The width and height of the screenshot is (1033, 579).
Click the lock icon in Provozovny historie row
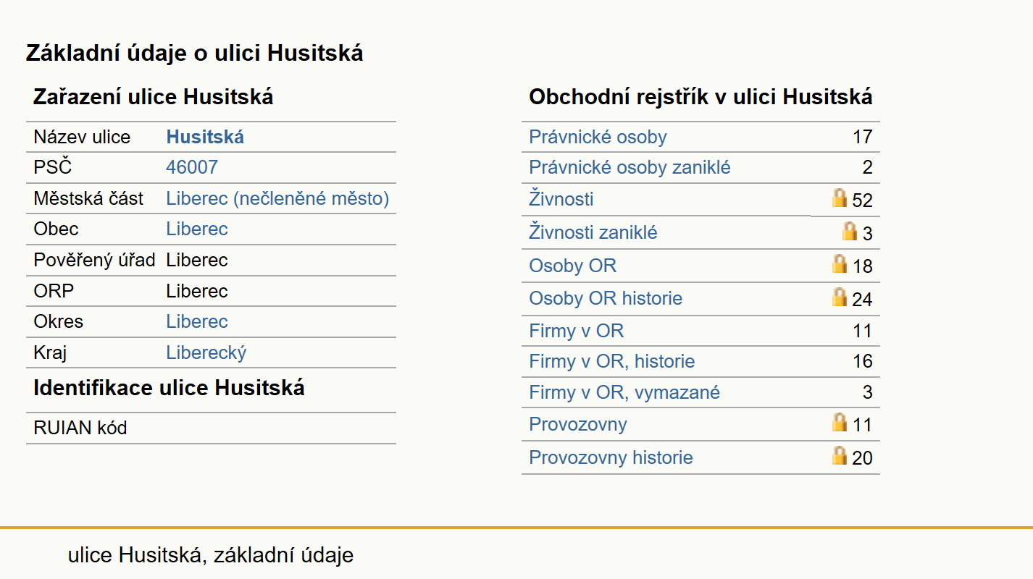tap(840, 455)
